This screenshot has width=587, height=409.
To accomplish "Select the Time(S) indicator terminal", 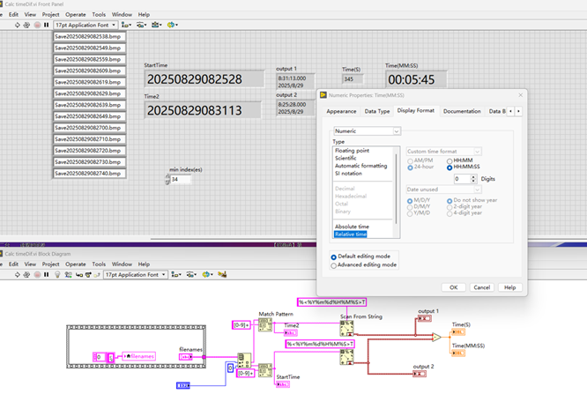I will (458, 332).
